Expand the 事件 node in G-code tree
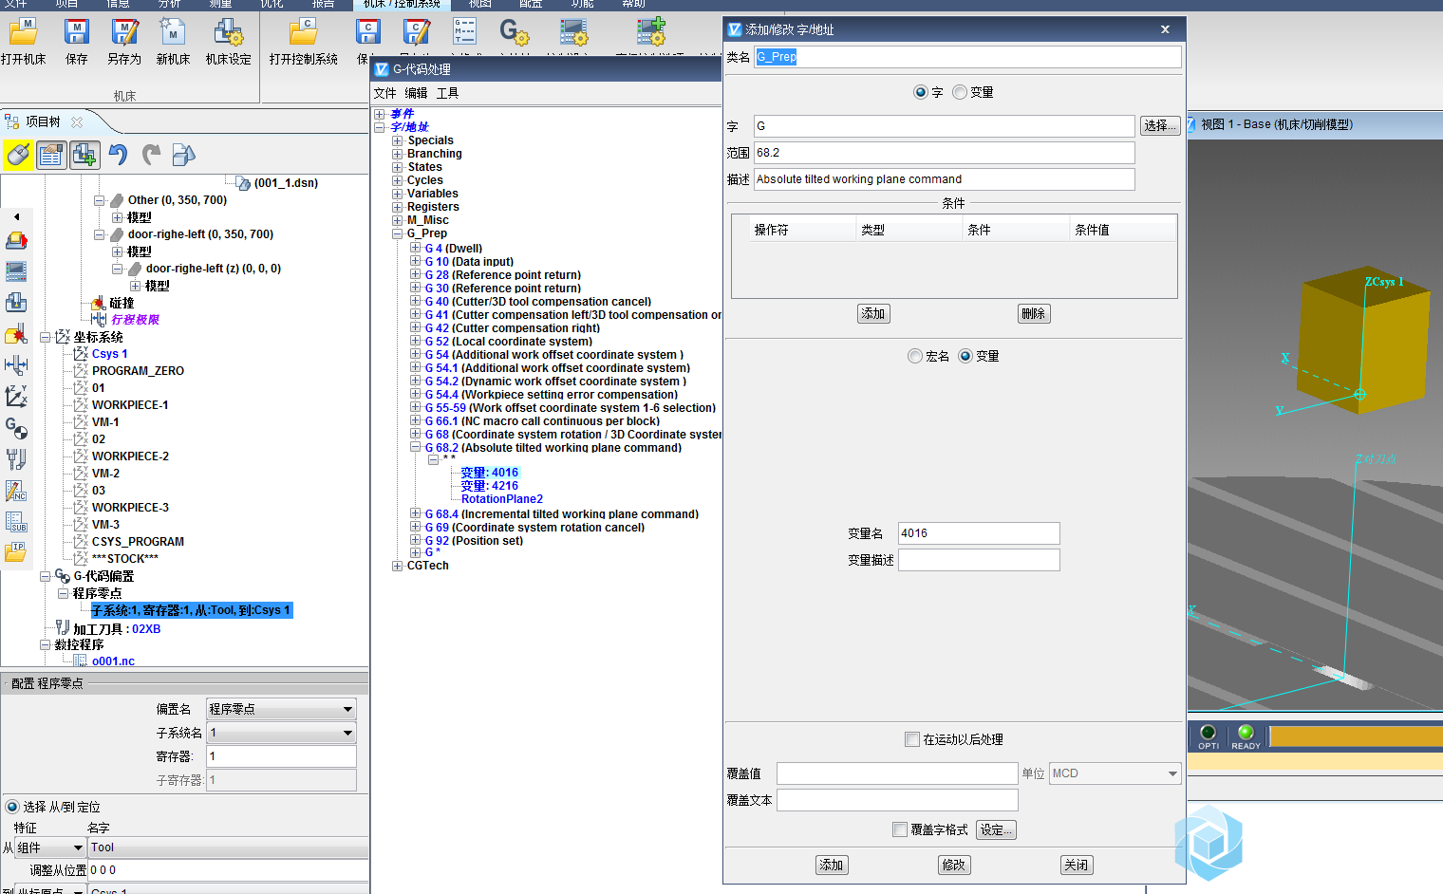 [x=380, y=114]
